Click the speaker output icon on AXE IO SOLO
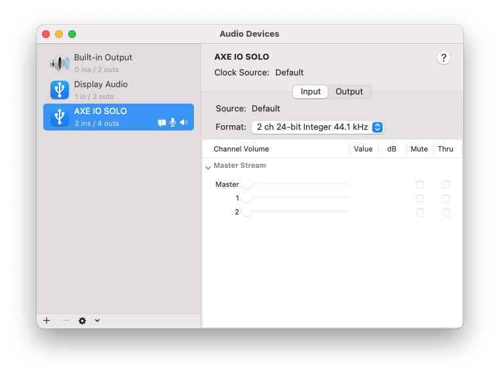Viewport: 500px width, 377px height. (184, 122)
